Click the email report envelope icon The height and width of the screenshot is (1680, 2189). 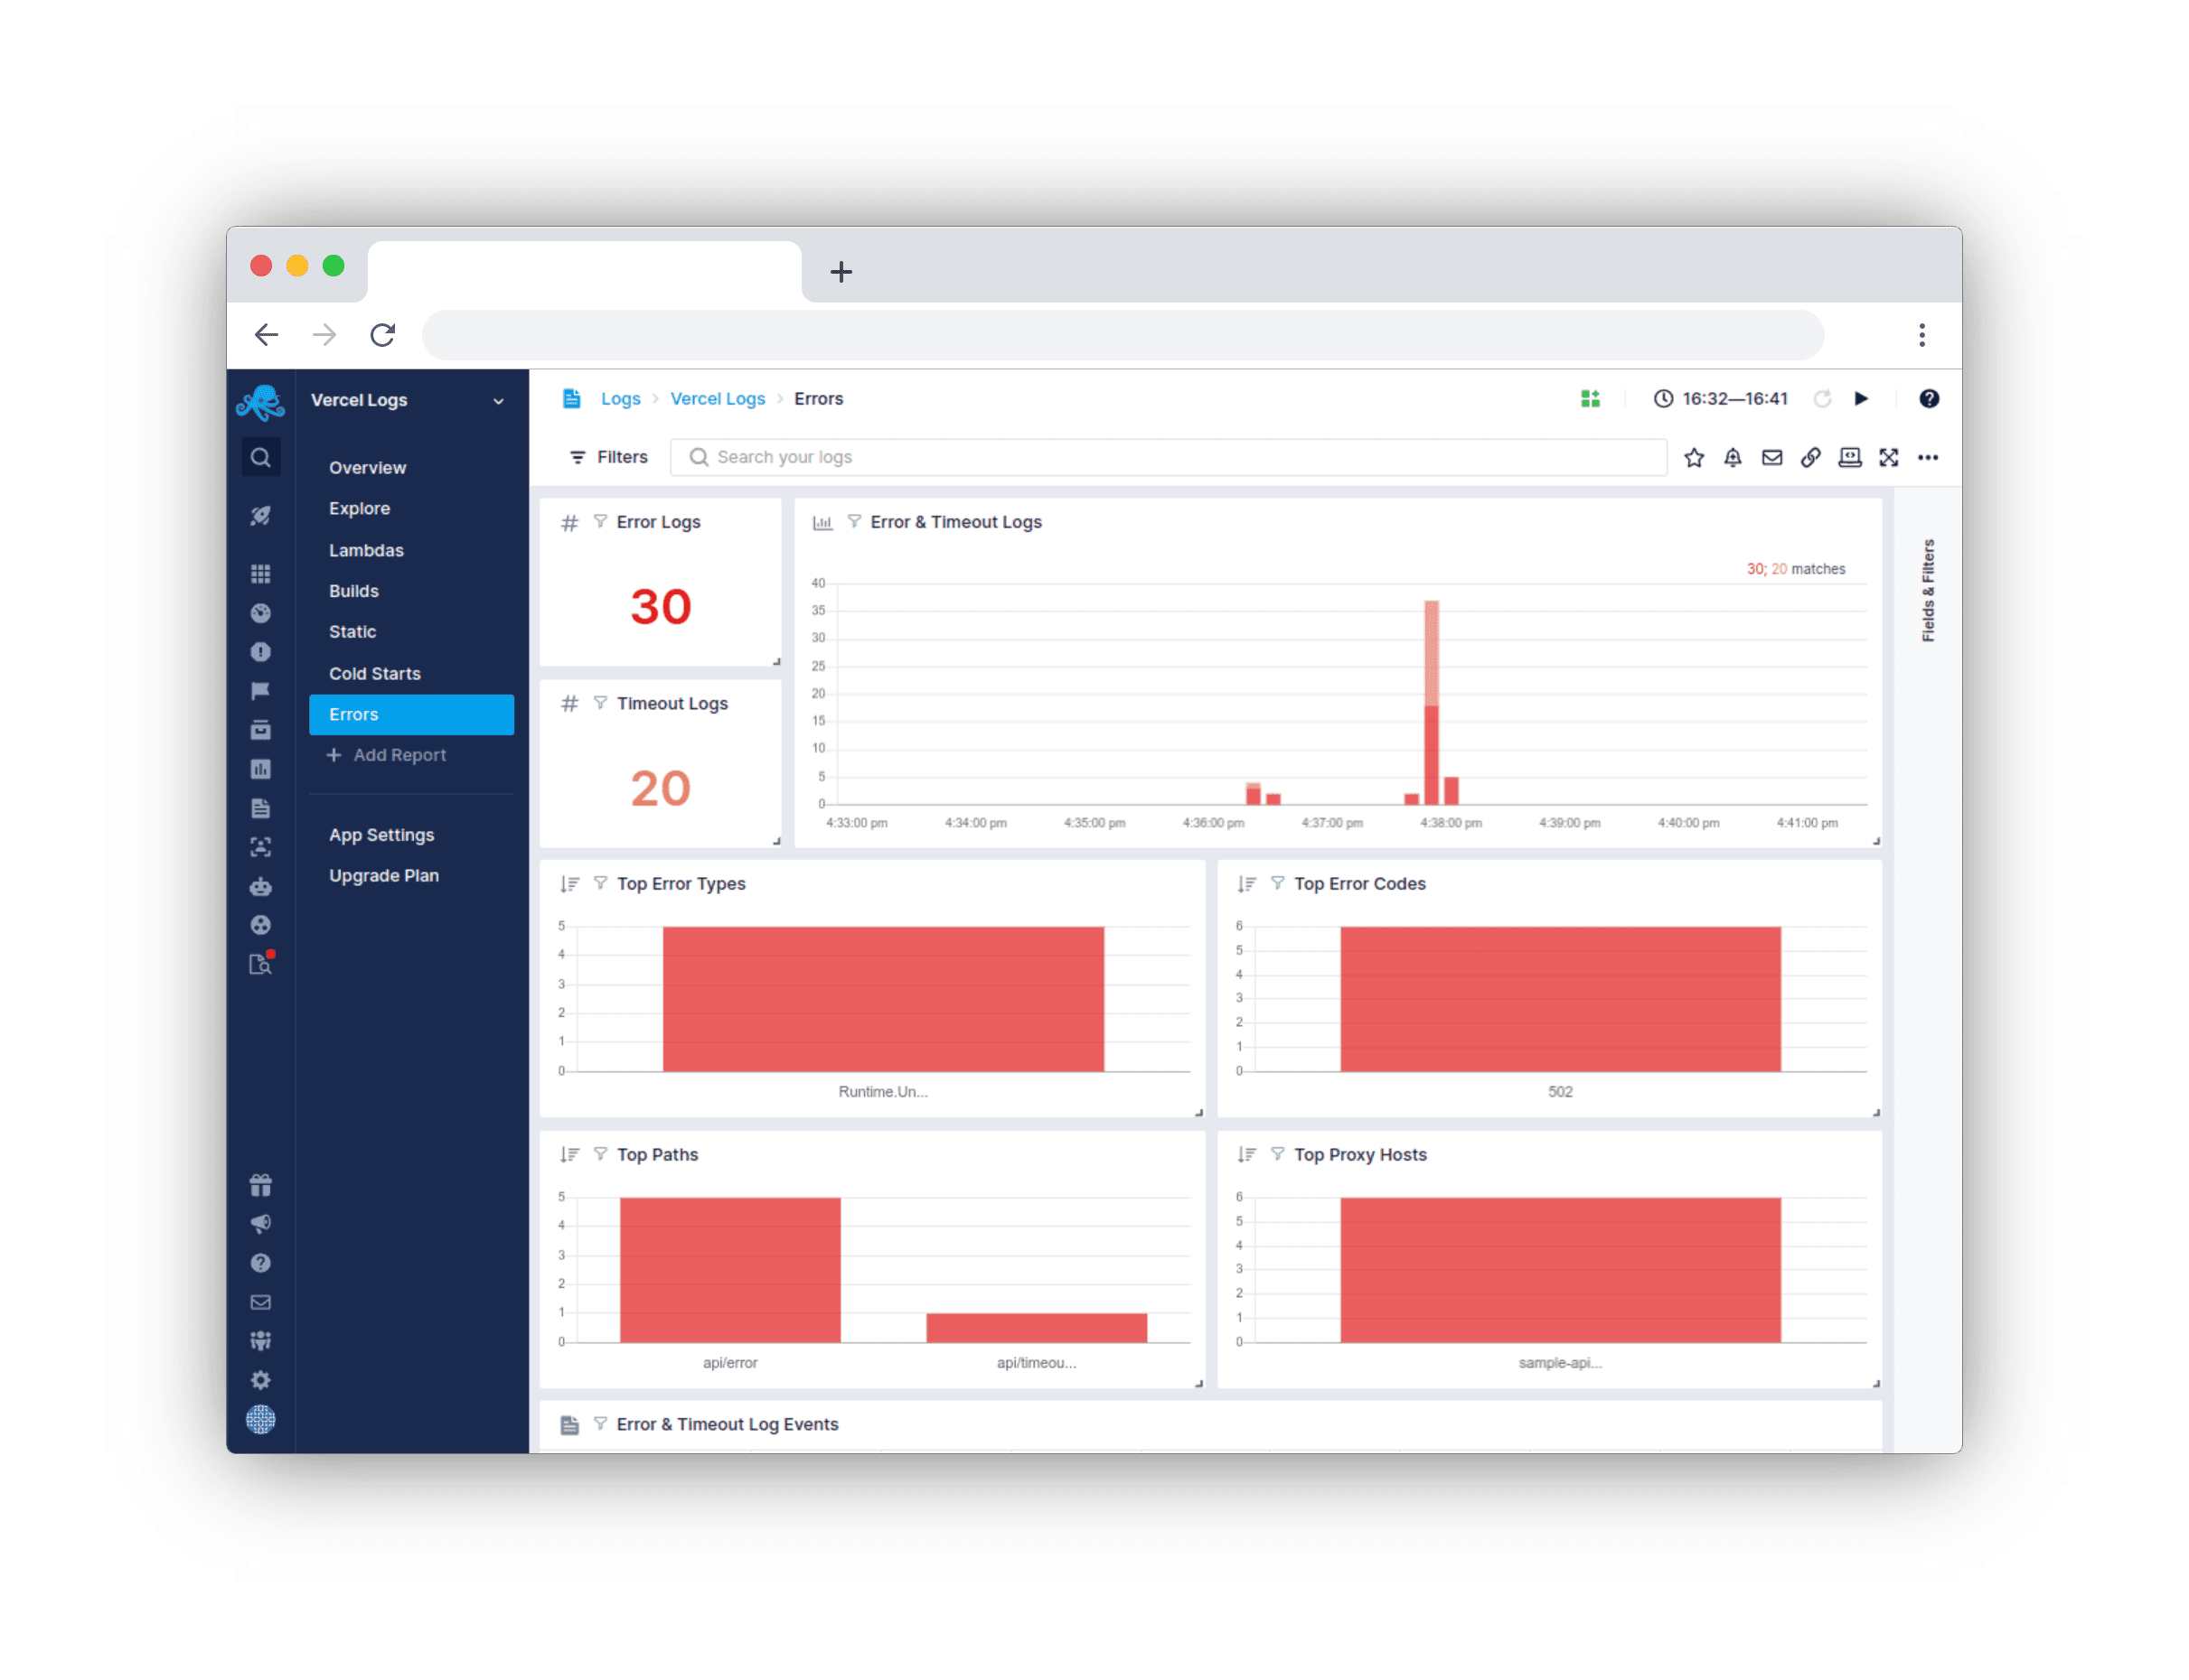point(1771,457)
